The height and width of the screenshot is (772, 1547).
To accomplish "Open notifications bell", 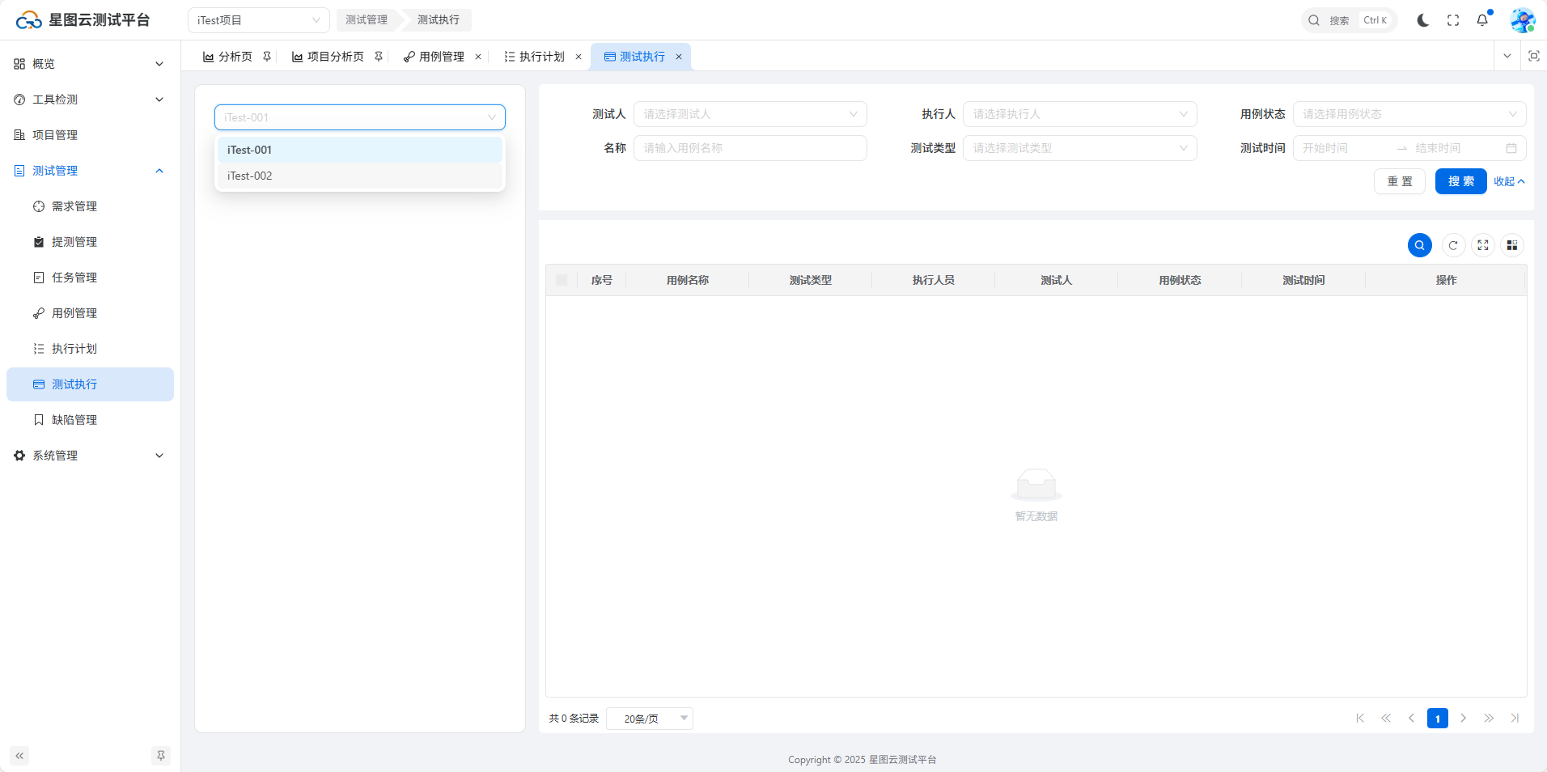I will pos(1482,20).
